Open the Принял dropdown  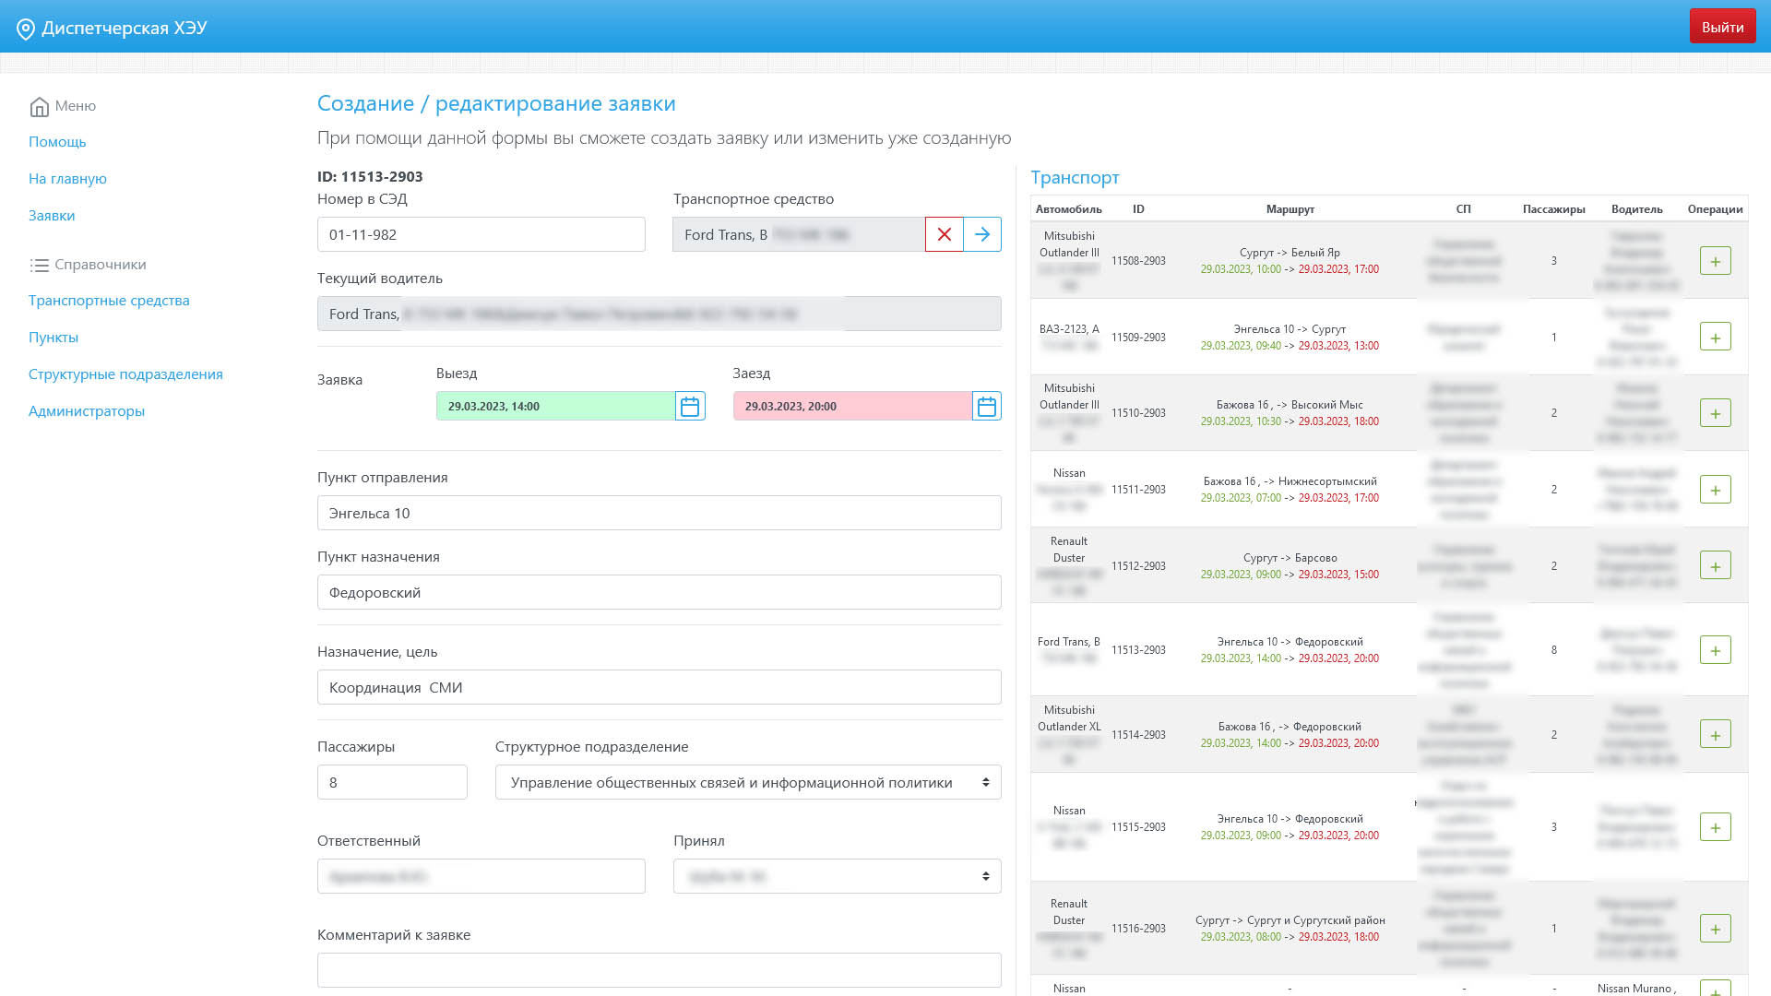click(837, 876)
